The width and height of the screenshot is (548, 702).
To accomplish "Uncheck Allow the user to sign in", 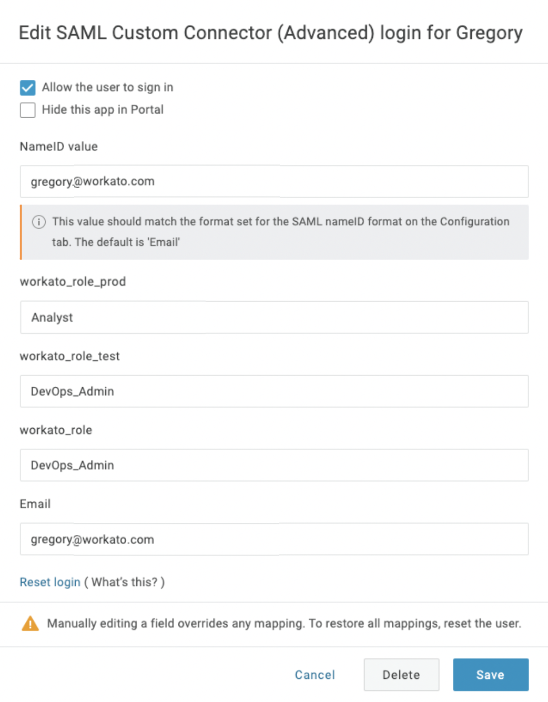I will 28,87.
